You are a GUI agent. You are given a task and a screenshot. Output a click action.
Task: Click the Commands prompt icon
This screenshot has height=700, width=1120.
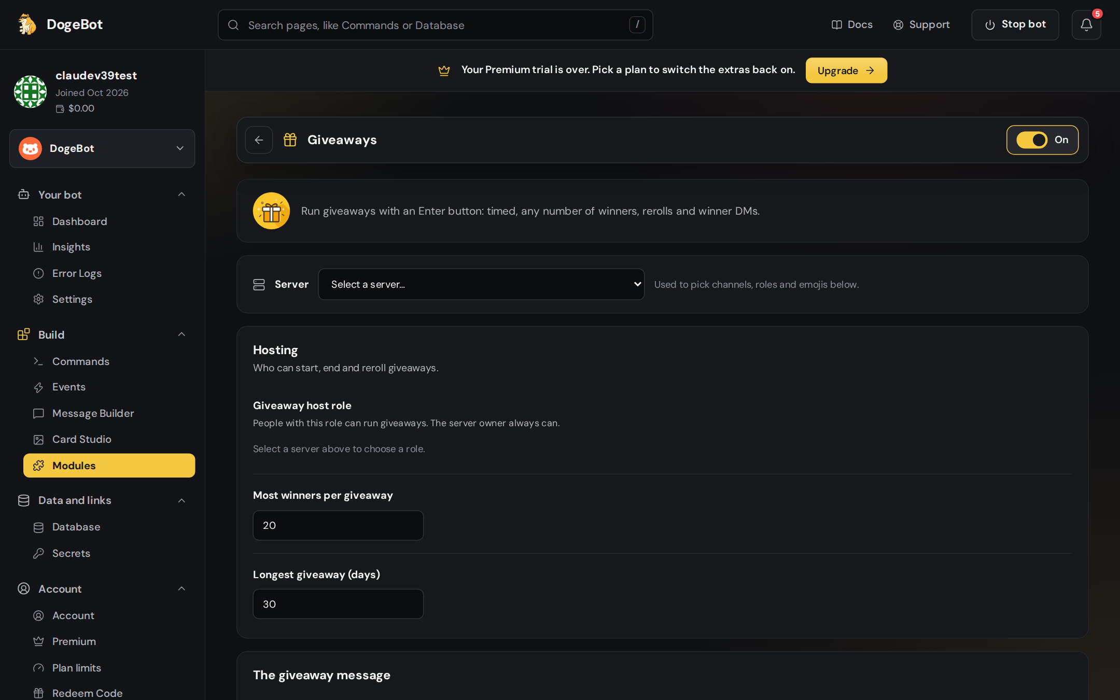tap(38, 361)
